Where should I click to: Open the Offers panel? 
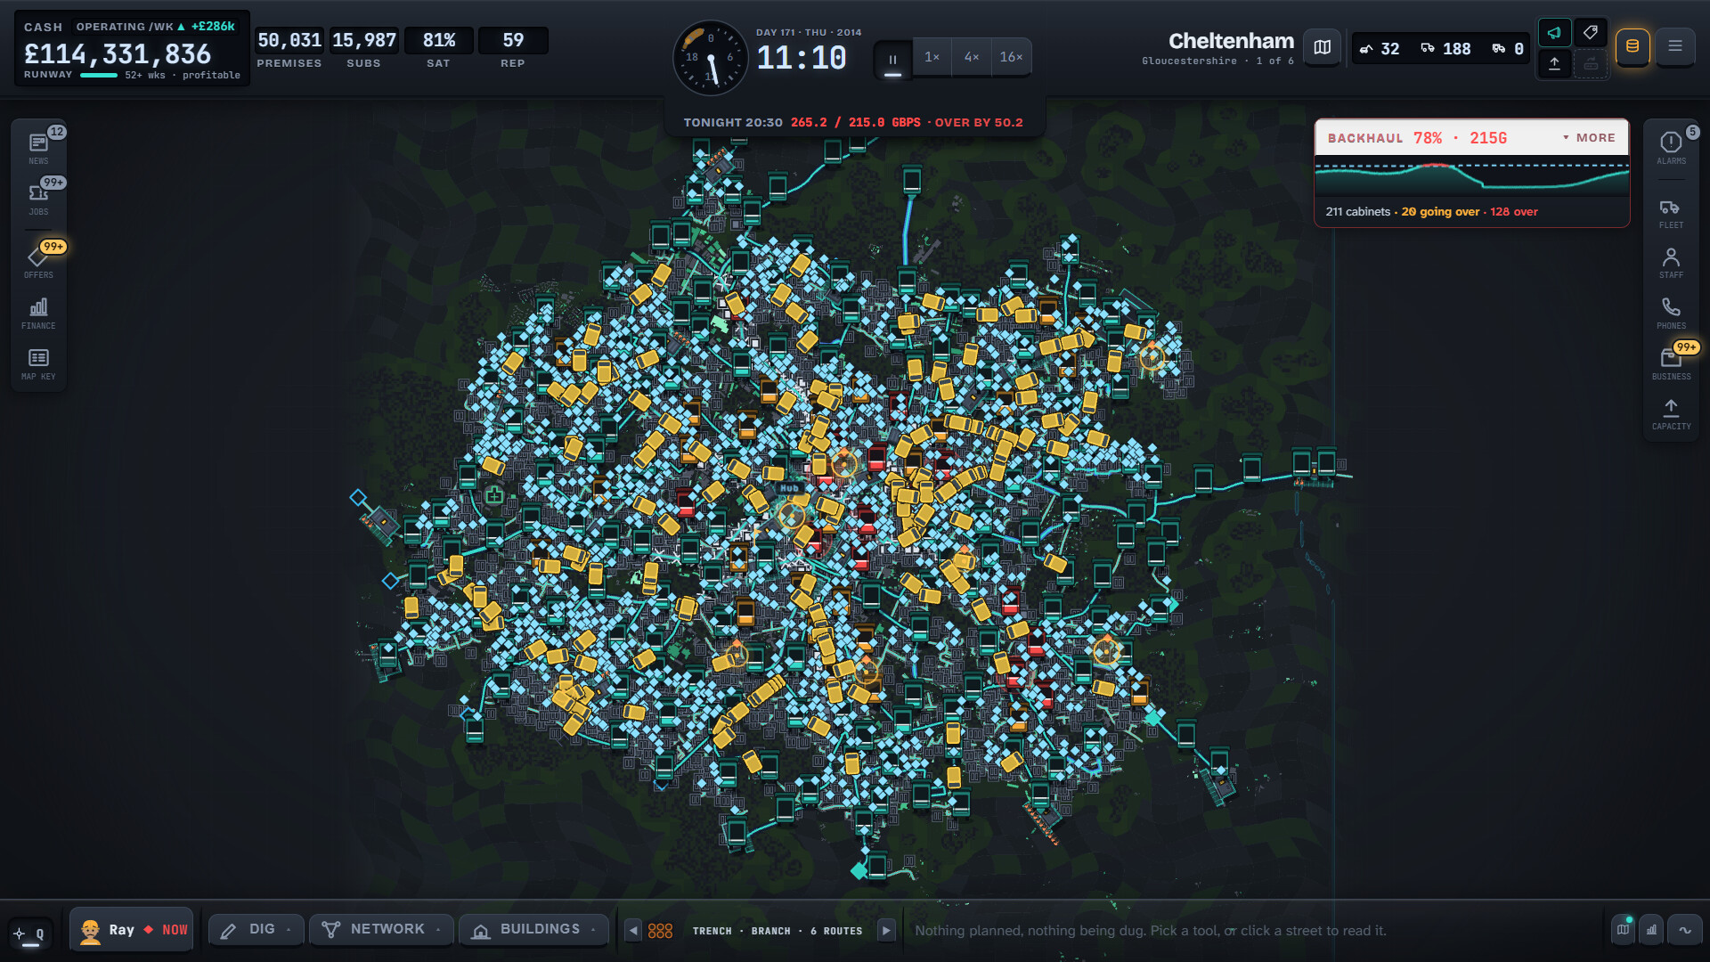(38, 262)
